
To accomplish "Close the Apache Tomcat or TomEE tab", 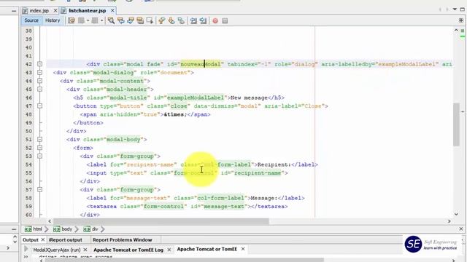I will [x=243, y=249].
